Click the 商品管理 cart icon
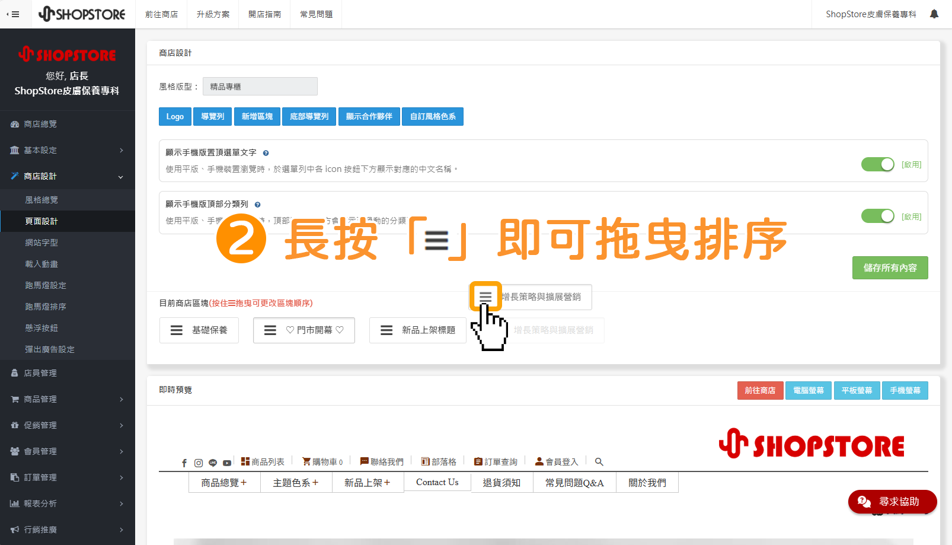Image resolution: width=952 pixels, height=545 pixels. click(15, 399)
